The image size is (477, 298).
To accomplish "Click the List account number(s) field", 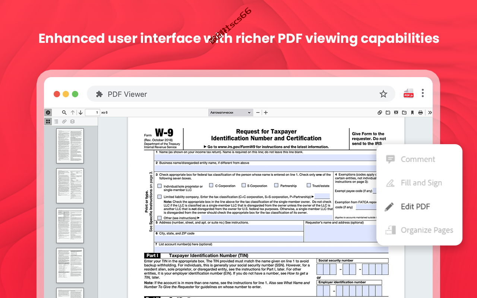I will pos(272,250).
